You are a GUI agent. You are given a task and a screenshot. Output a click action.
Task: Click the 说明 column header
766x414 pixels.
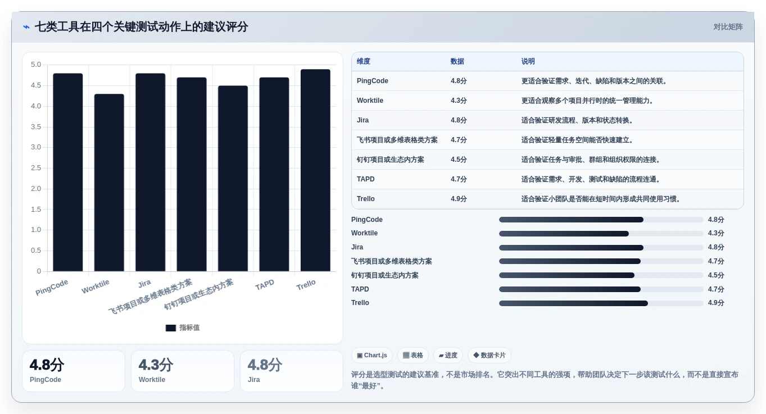[528, 61]
